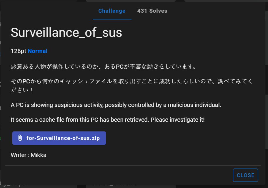268x188 pixels.
Task: Close the challenge dialog
Action: tap(245, 175)
